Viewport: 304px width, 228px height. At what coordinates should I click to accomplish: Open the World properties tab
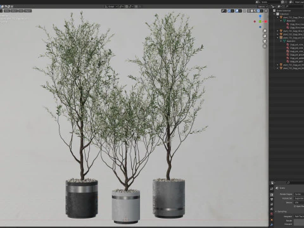tap(272, 213)
